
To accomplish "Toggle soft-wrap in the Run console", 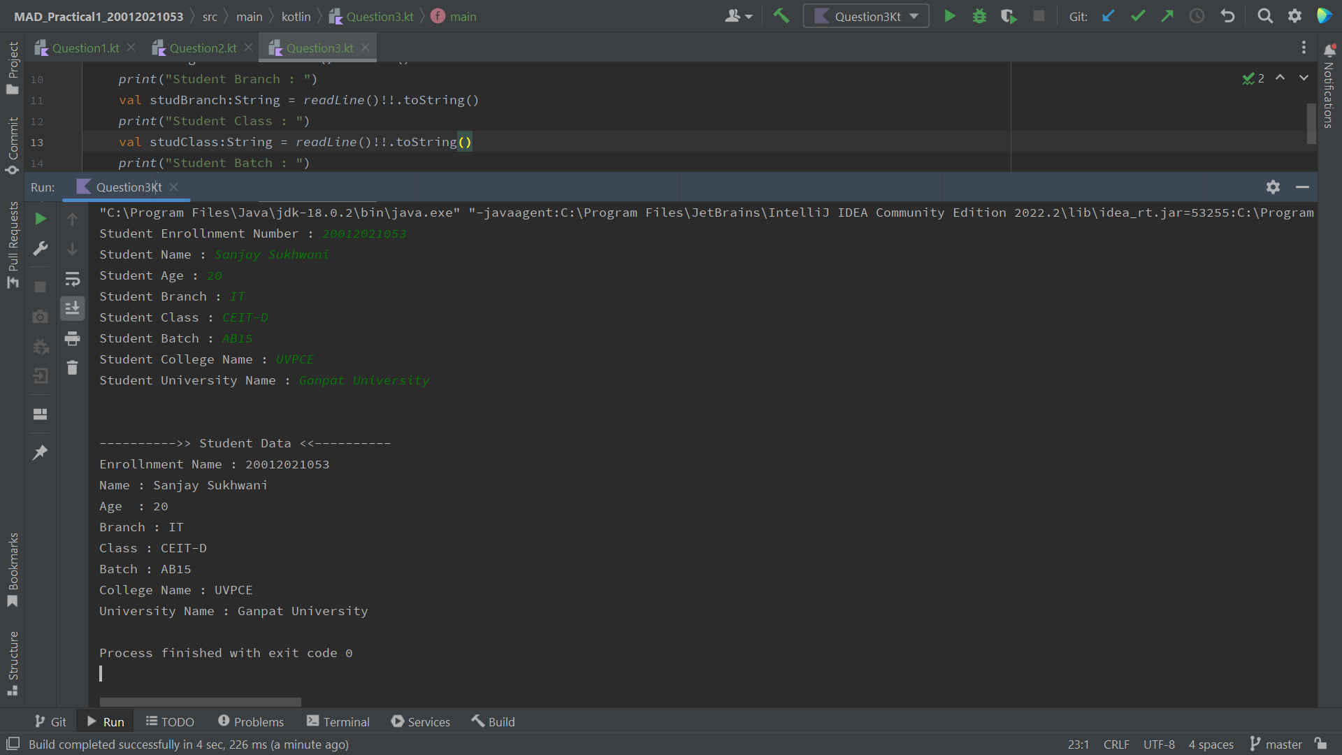I will pyautogui.click(x=72, y=279).
